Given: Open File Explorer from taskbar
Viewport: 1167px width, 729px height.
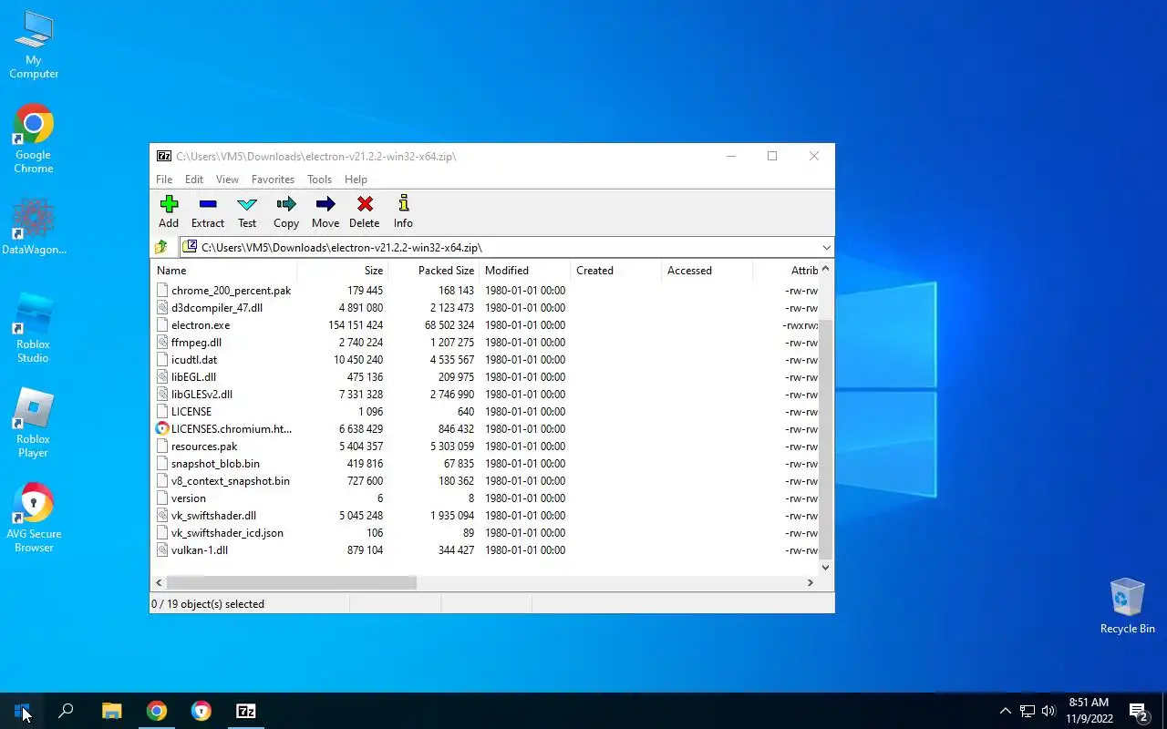Looking at the screenshot, I should pos(111,711).
